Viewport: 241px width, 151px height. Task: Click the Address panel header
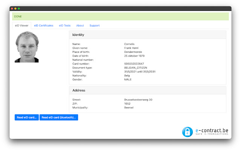148,90
